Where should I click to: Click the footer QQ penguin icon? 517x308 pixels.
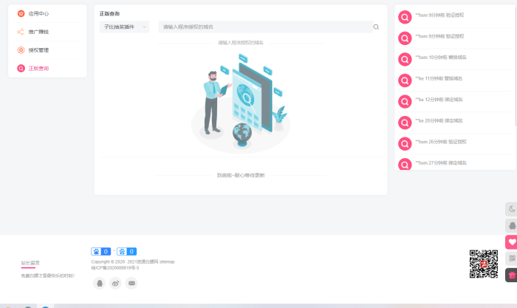[99, 283]
